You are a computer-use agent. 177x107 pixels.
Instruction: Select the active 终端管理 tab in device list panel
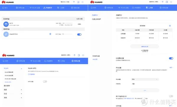click(x=47, y=8)
